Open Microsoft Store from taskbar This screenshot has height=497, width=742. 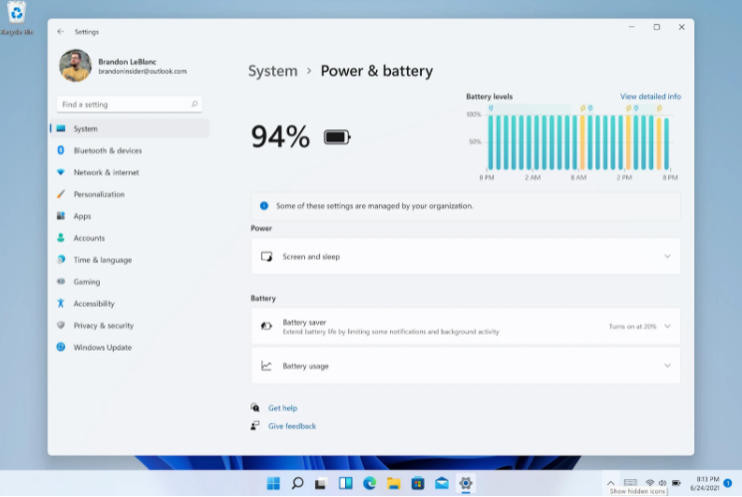pos(418,483)
